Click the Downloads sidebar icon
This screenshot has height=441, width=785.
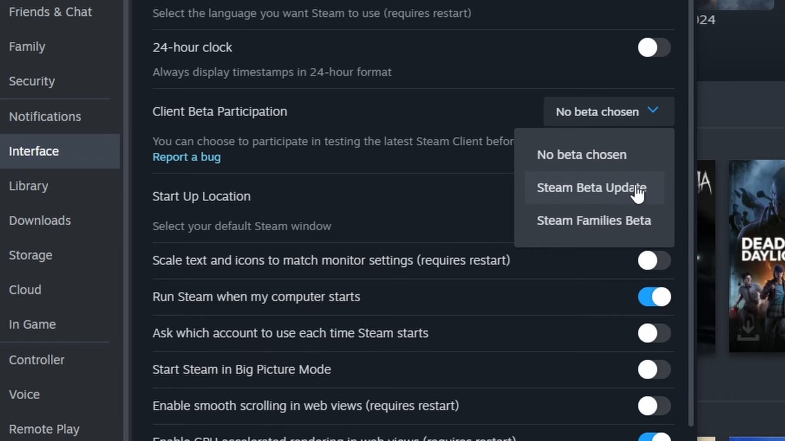pyautogui.click(x=40, y=221)
